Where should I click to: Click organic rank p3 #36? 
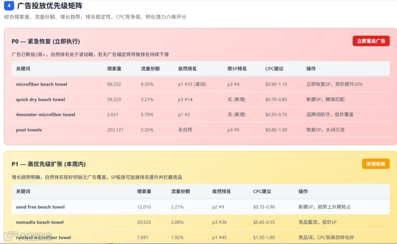219,222
